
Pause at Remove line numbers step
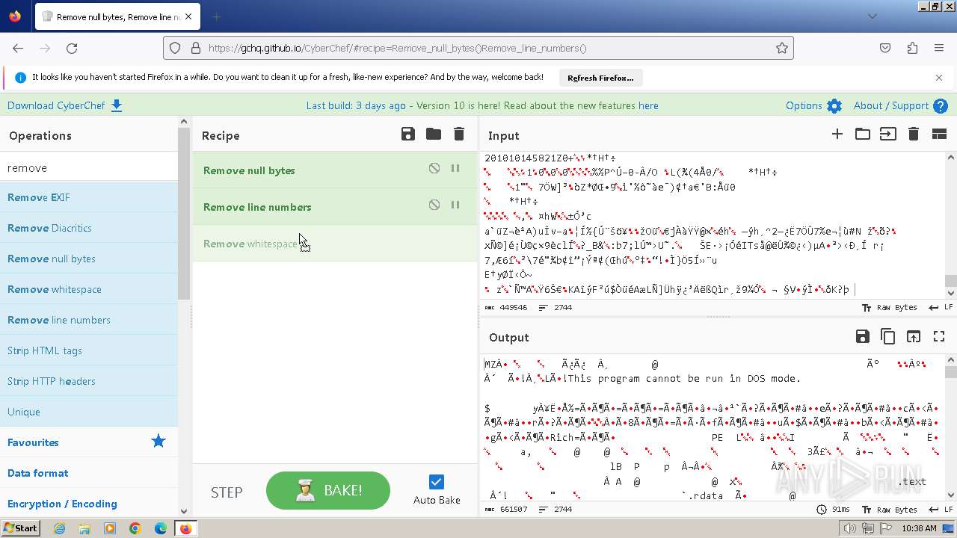pyautogui.click(x=455, y=205)
